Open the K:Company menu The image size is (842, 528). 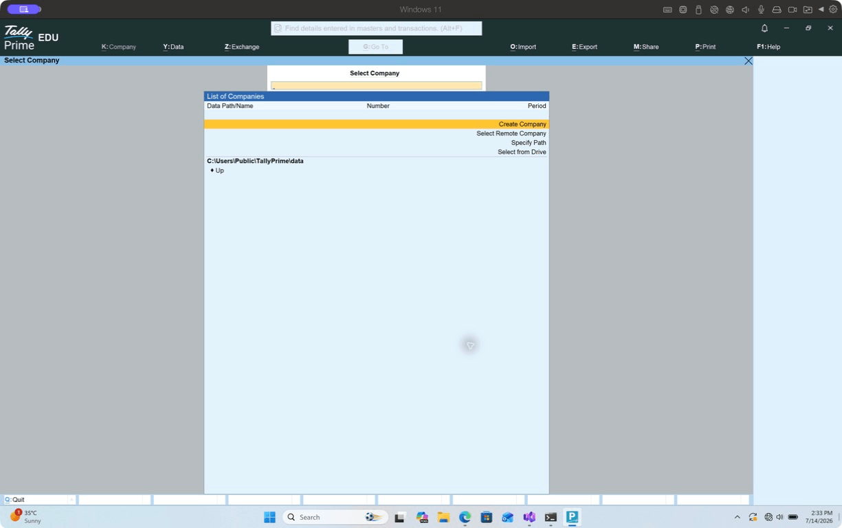pos(119,47)
